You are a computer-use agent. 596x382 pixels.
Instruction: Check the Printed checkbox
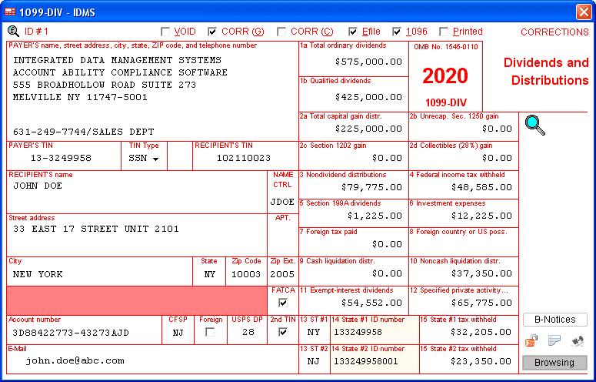(444, 32)
